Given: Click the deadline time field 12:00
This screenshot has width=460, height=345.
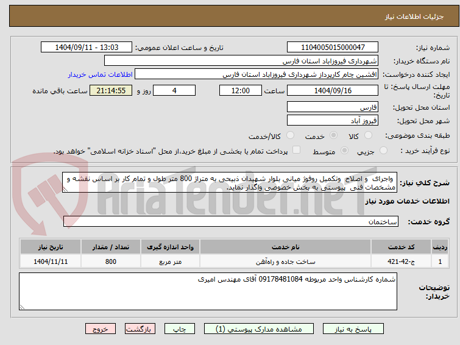Looking at the screenshot, I should click(241, 90).
